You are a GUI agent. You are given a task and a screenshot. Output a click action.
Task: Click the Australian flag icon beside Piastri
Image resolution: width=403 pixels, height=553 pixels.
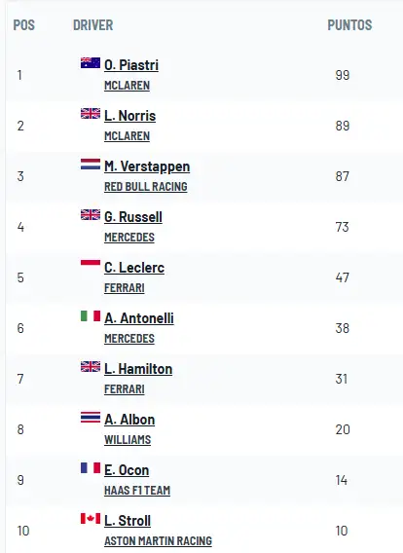(x=91, y=62)
